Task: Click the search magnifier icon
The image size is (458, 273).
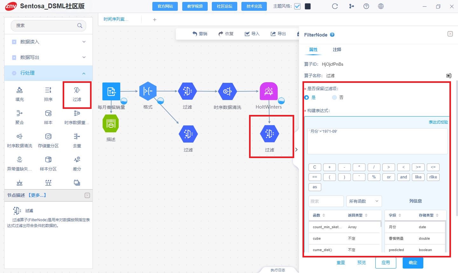Action: (x=80, y=25)
